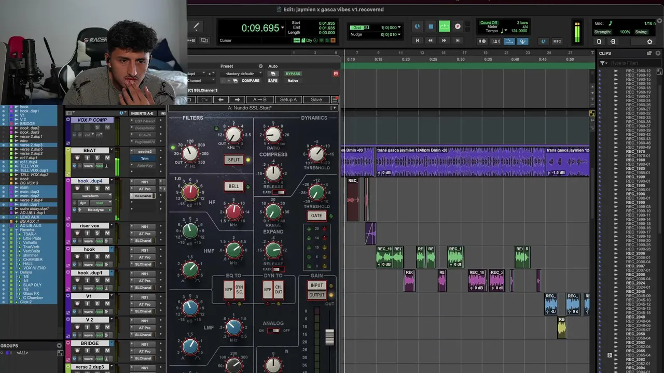The image size is (664, 373).
Task: Open the hook .dup4 track name dropdown arrow
Action: click(x=111, y=181)
